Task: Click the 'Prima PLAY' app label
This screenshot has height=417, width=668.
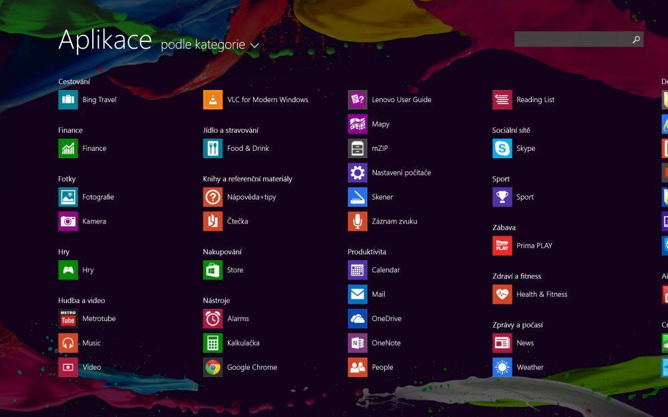Action: point(534,246)
